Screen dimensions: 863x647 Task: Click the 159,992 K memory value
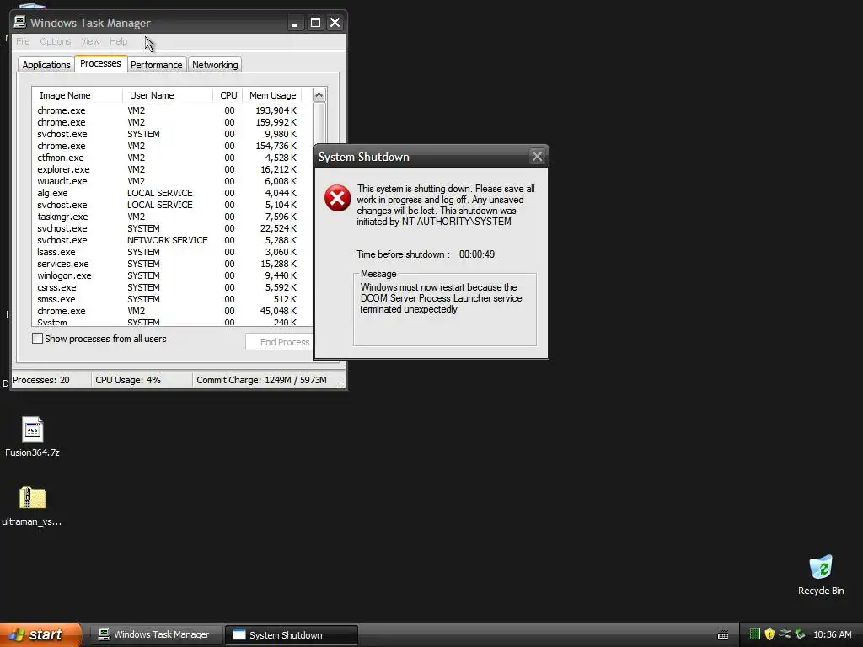(276, 122)
